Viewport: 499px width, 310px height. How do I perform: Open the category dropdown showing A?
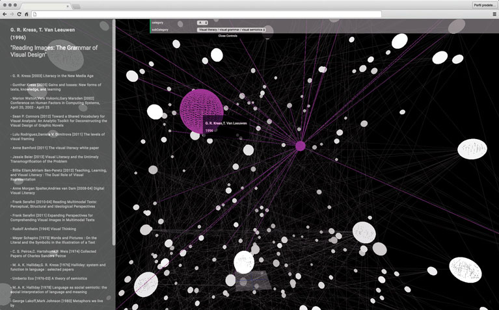point(202,23)
